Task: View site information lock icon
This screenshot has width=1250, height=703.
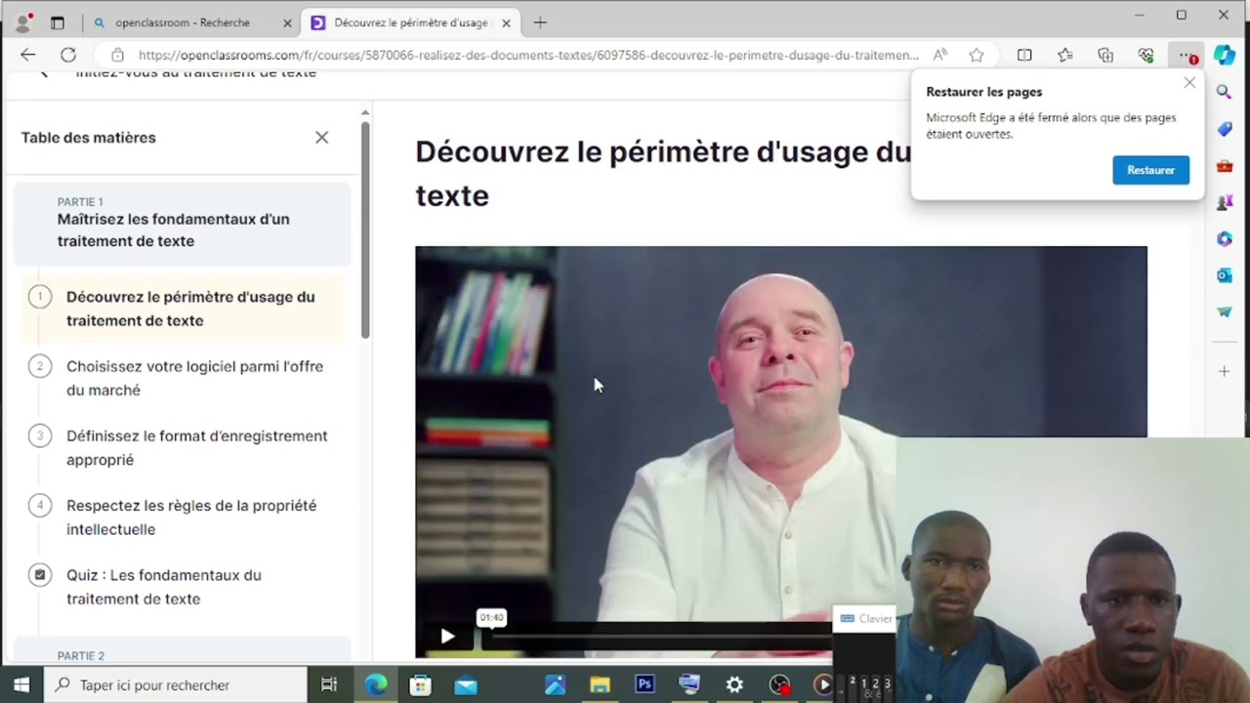Action: click(117, 55)
